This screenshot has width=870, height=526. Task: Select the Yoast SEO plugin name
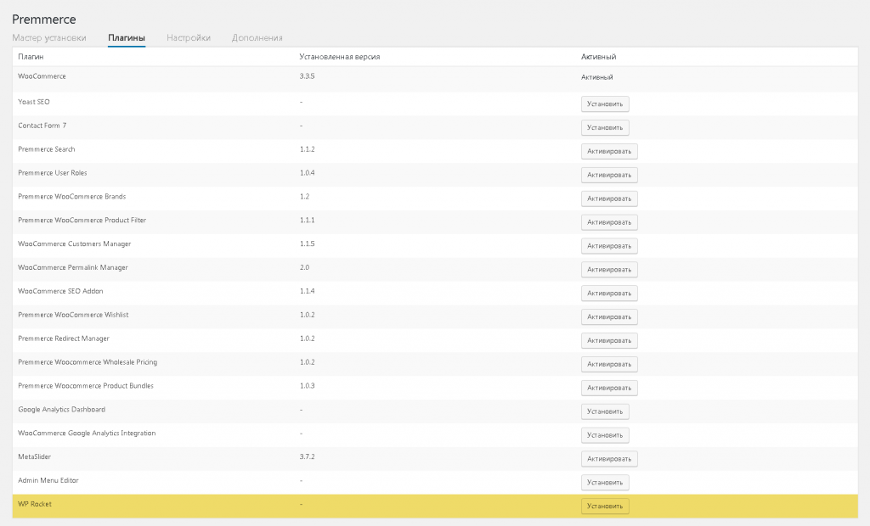tap(34, 102)
